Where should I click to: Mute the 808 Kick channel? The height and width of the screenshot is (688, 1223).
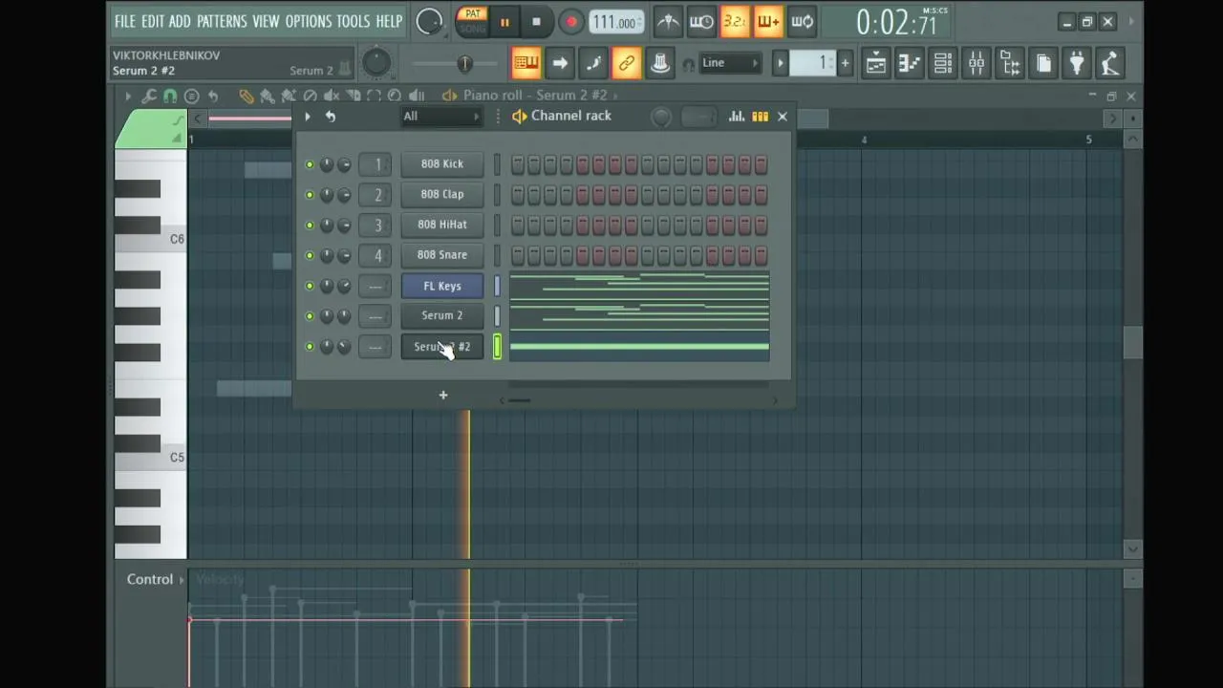point(310,164)
